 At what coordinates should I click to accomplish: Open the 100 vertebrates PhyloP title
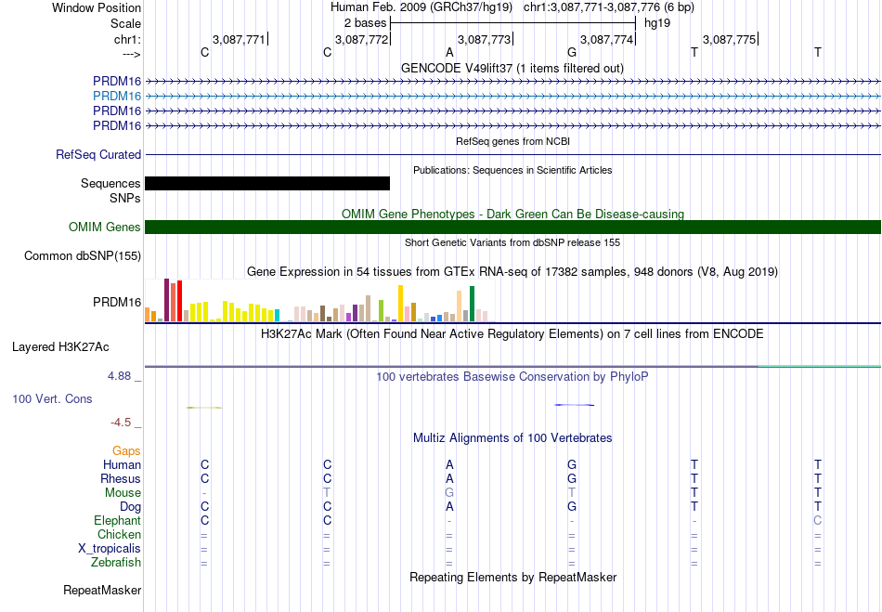coord(512,376)
